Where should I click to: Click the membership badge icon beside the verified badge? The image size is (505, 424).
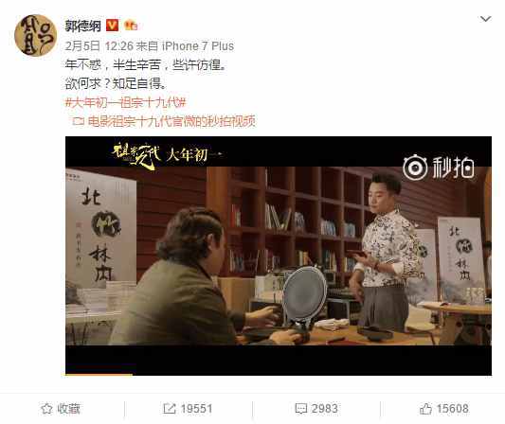(131, 26)
